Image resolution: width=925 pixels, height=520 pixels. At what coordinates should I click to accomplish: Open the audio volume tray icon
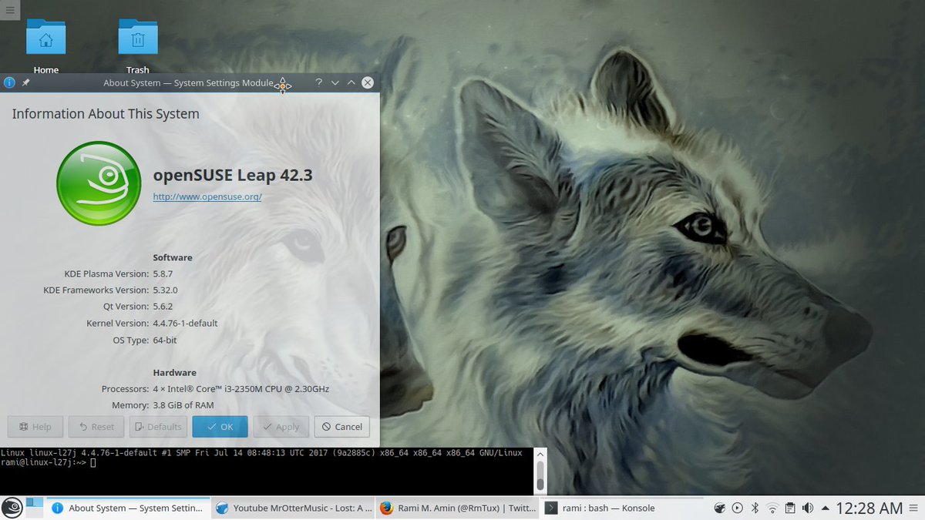[808, 508]
